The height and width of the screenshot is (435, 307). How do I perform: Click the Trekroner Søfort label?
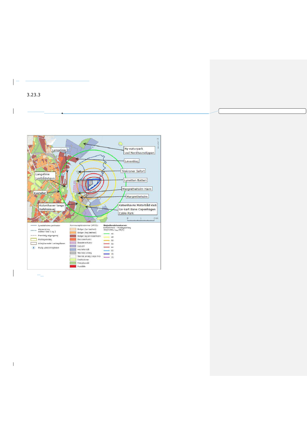(133, 171)
